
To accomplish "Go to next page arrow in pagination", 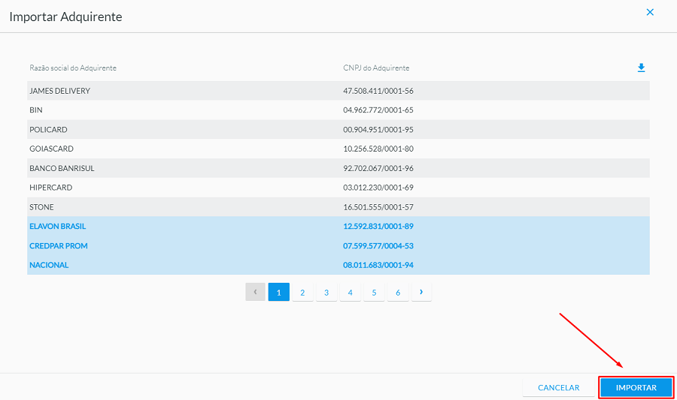I will (421, 292).
